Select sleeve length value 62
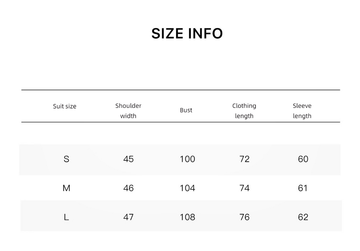Screen dimensions: 360x251 tap(303, 217)
